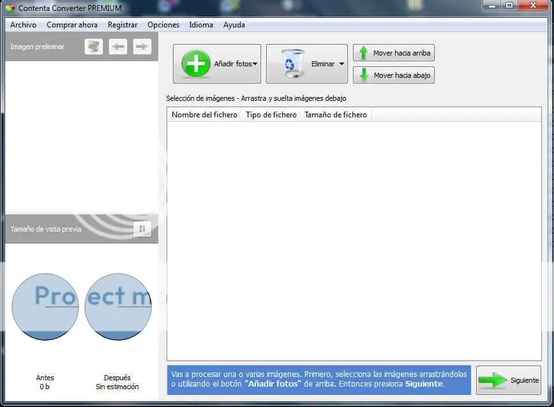554x407 pixels.
Task: Maximize the Contenta Converter window
Action: (x=509, y=5)
